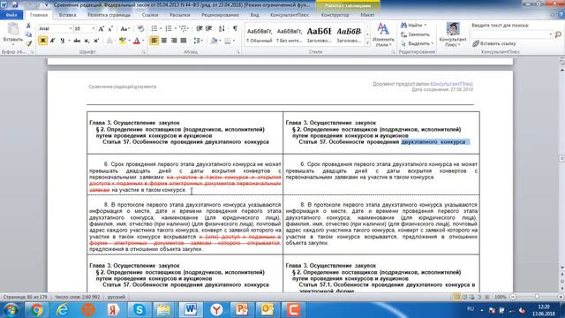This screenshot has width=565, height=318.
Task: Click the shading paint bucket icon
Action: coord(214,41)
